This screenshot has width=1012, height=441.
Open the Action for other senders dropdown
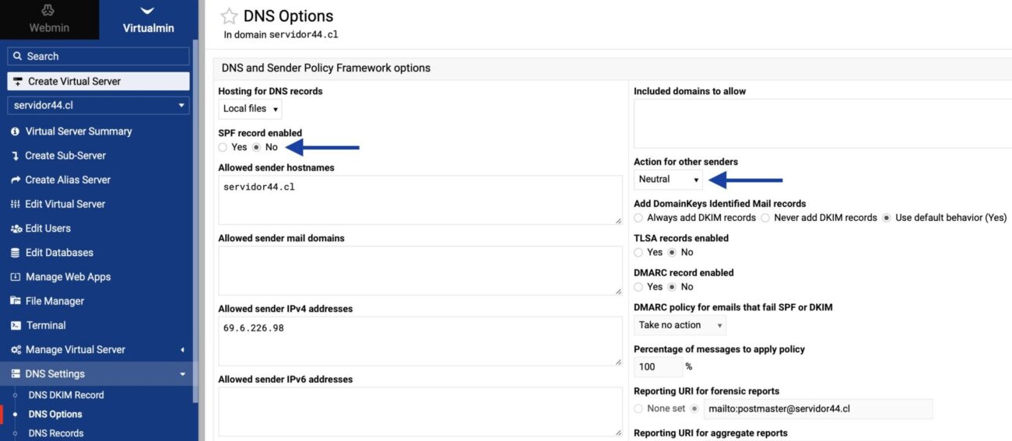669,180
